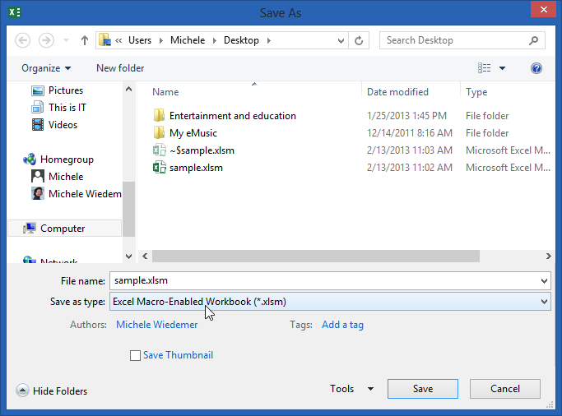The height and width of the screenshot is (416, 562).
Task: Click the Cancel button
Action: click(x=504, y=389)
